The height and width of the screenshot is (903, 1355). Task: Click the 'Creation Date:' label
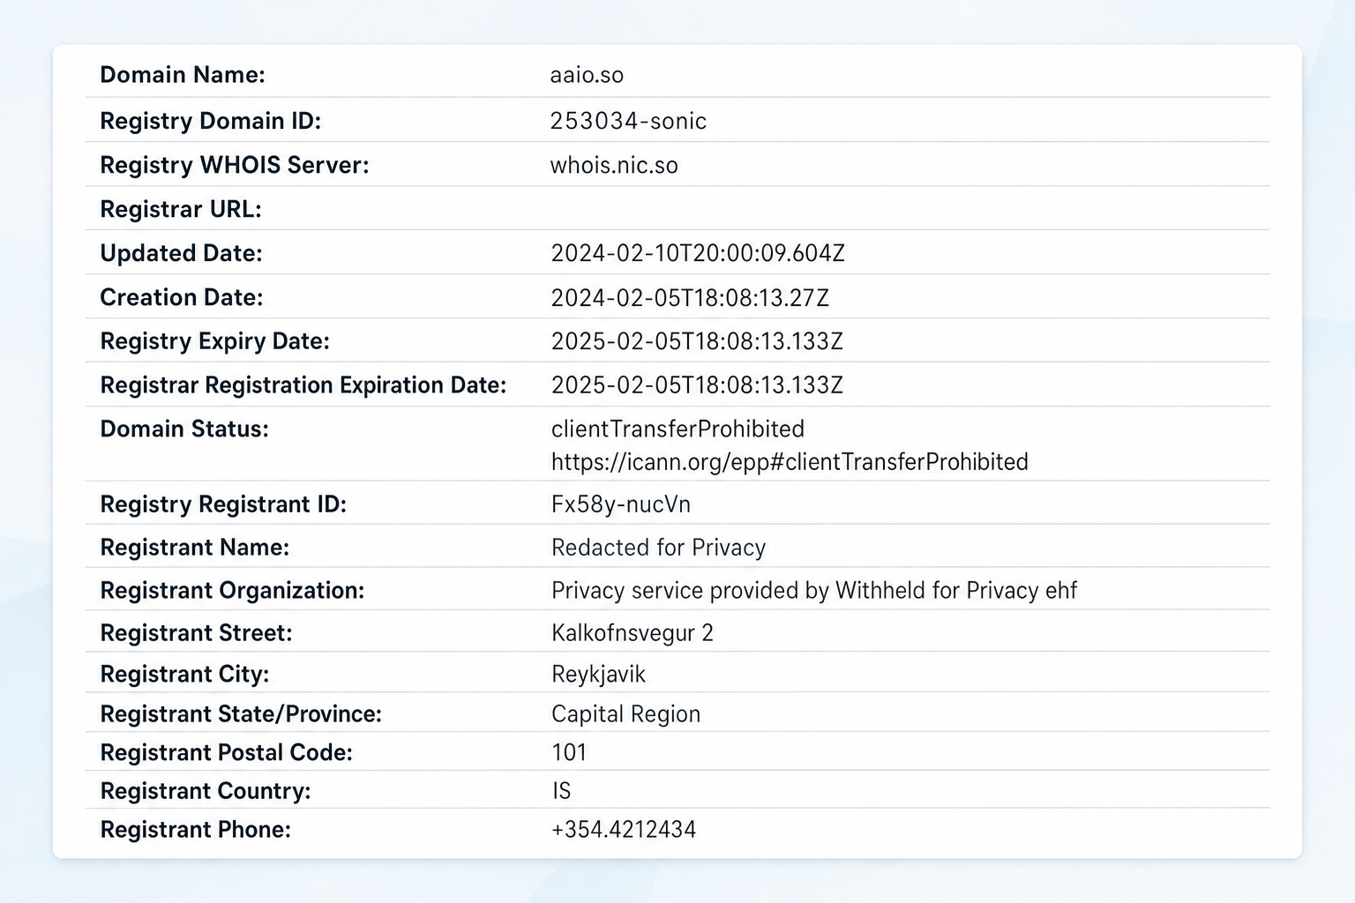pyautogui.click(x=181, y=297)
